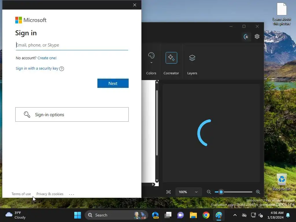Click the canvas horizontal scrollbar right arrow
This screenshot has width=296, height=222.
pyautogui.click(x=153, y=184)
